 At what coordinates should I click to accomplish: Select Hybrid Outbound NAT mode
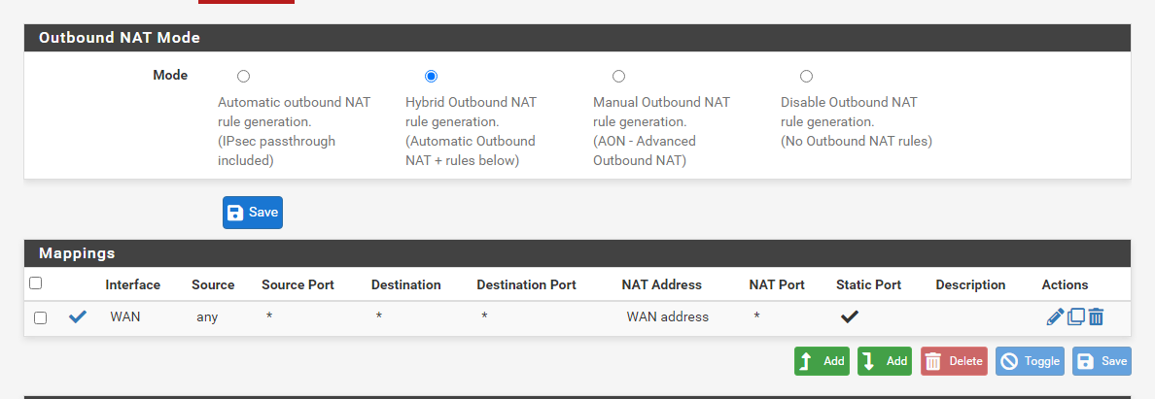431,77
